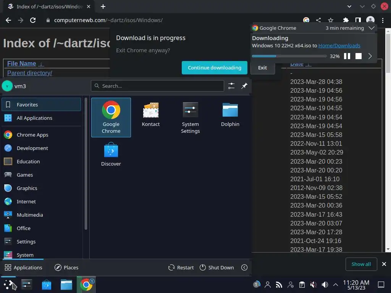Open the tab search dropdown
The height and width of the screenshot is (293, 391).
pyautogui.click(x=349, y=6)
